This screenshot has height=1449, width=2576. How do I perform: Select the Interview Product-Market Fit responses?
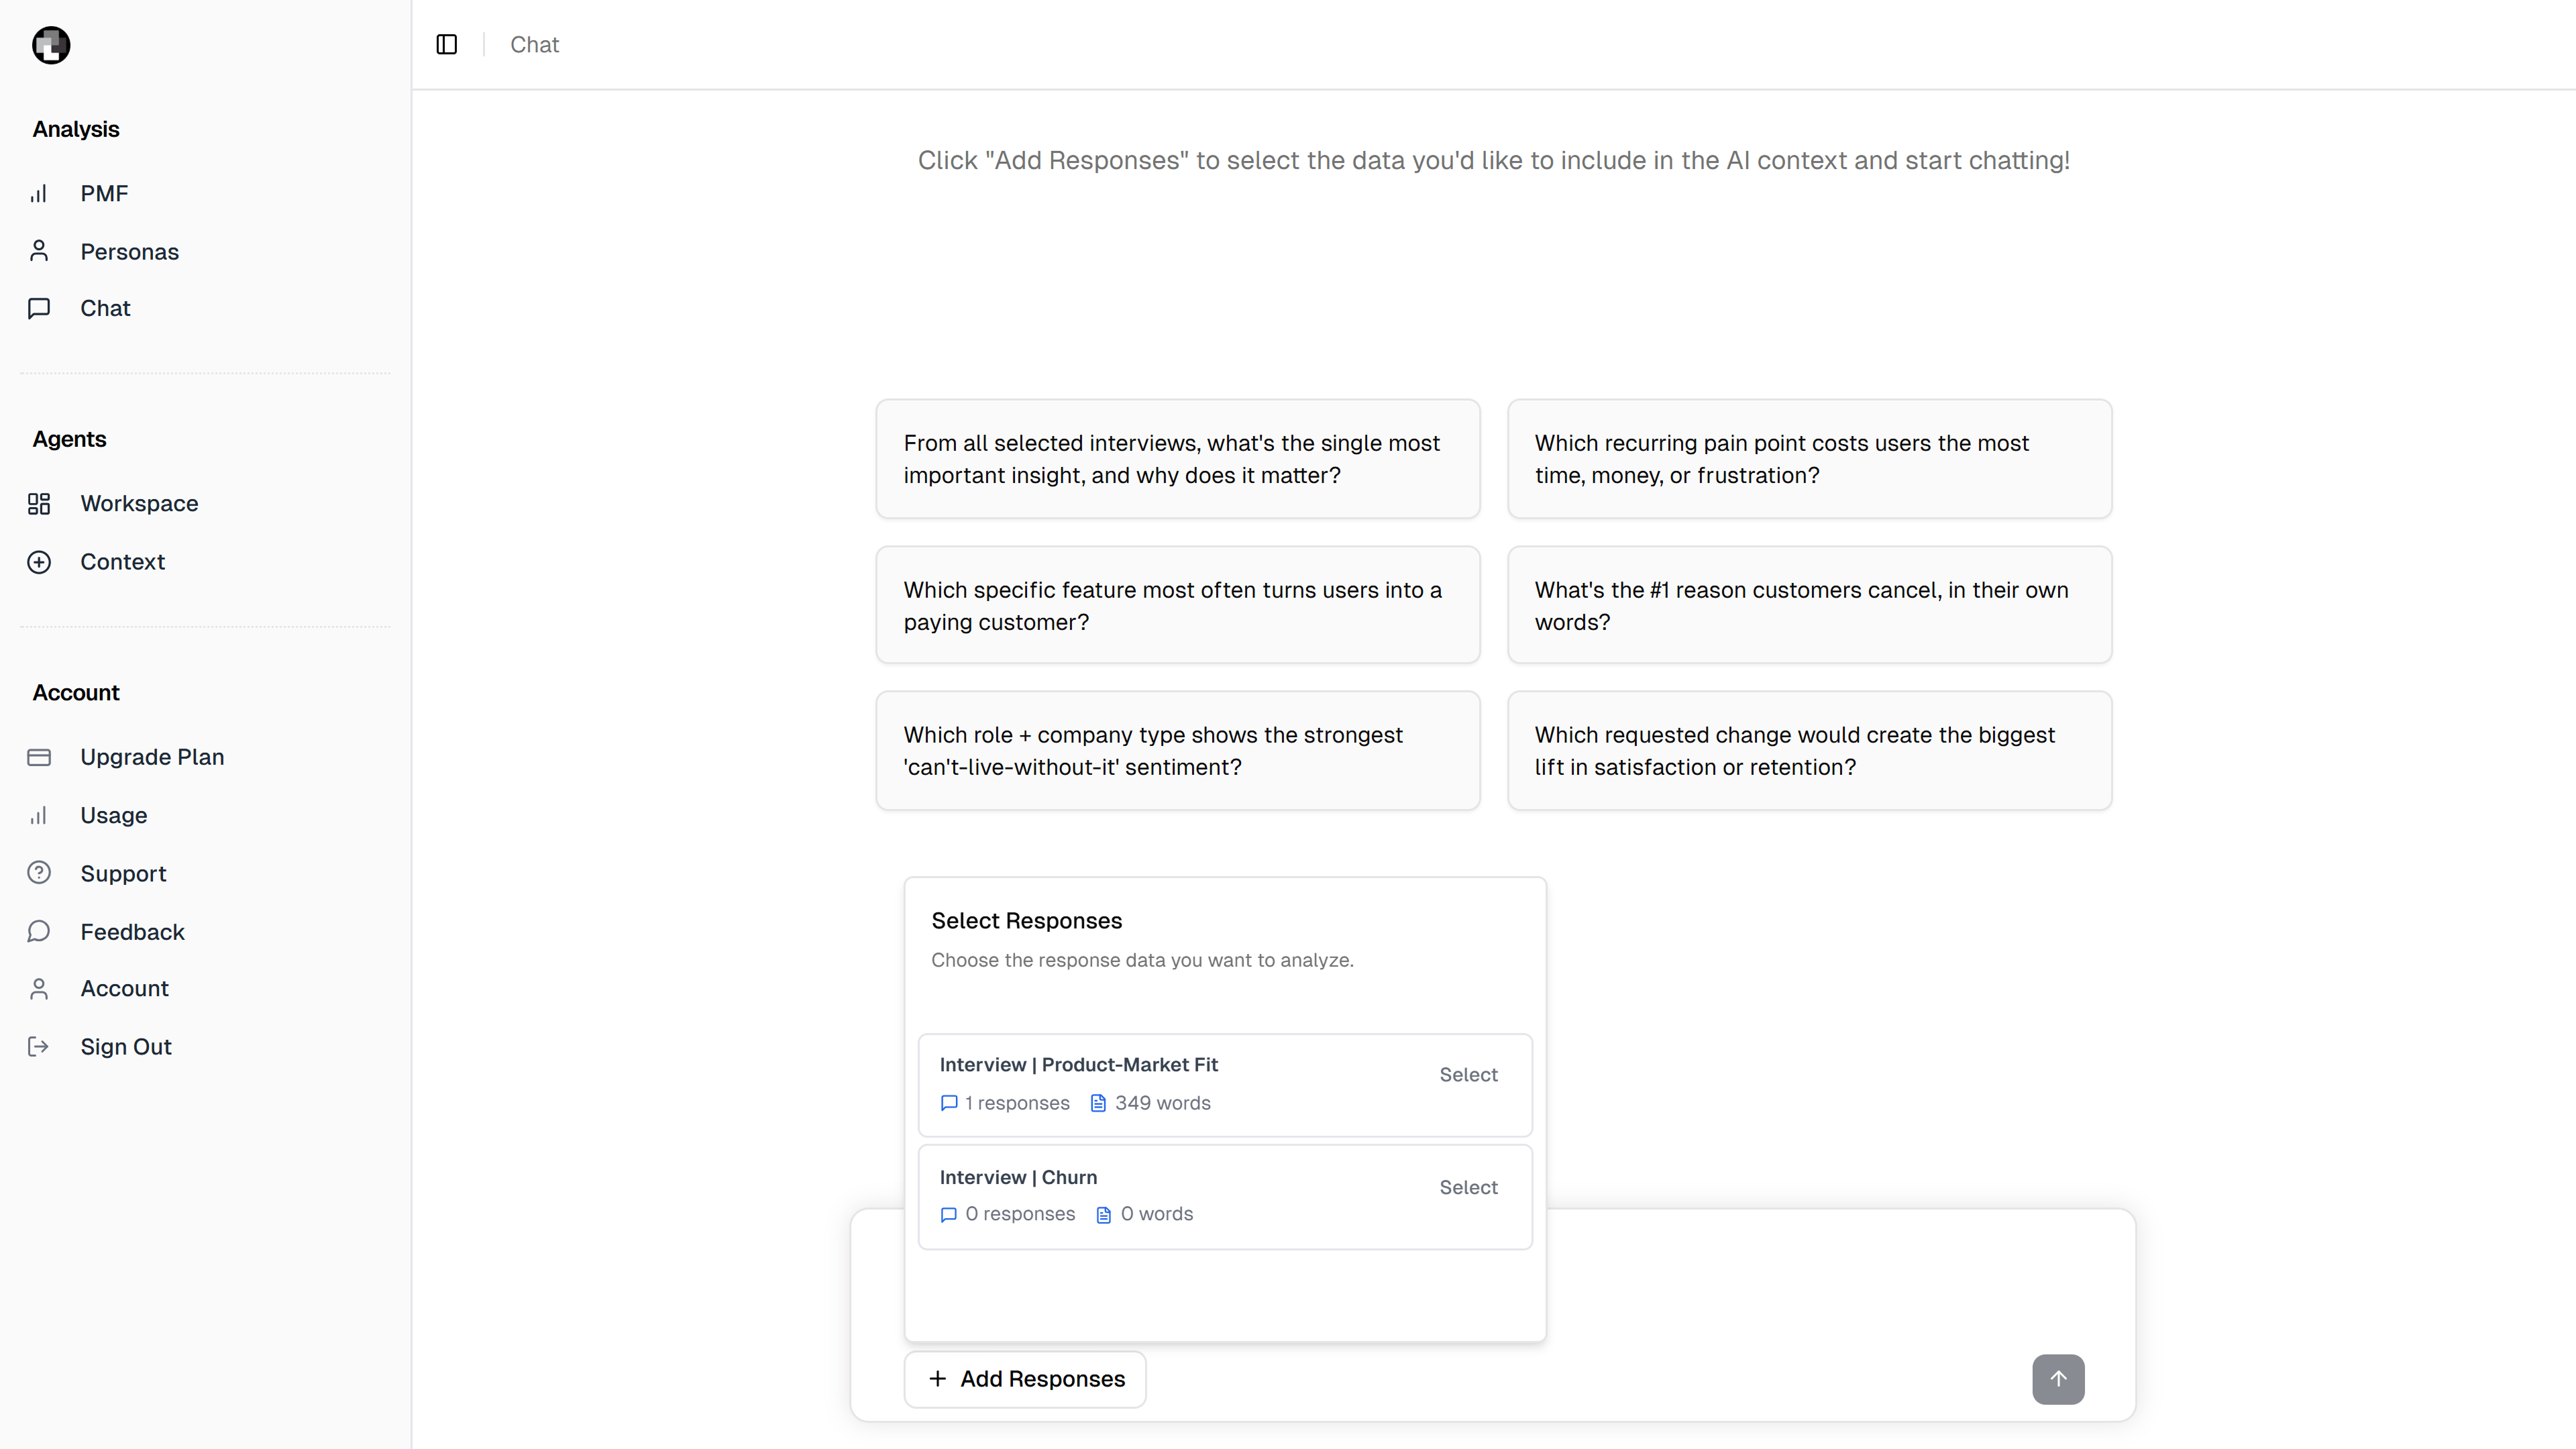coord(1468,1075)
